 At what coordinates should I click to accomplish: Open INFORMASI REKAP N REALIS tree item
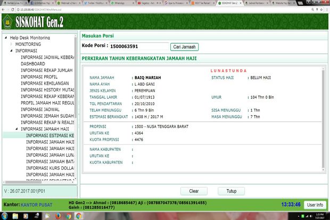[x=47, y=123]
